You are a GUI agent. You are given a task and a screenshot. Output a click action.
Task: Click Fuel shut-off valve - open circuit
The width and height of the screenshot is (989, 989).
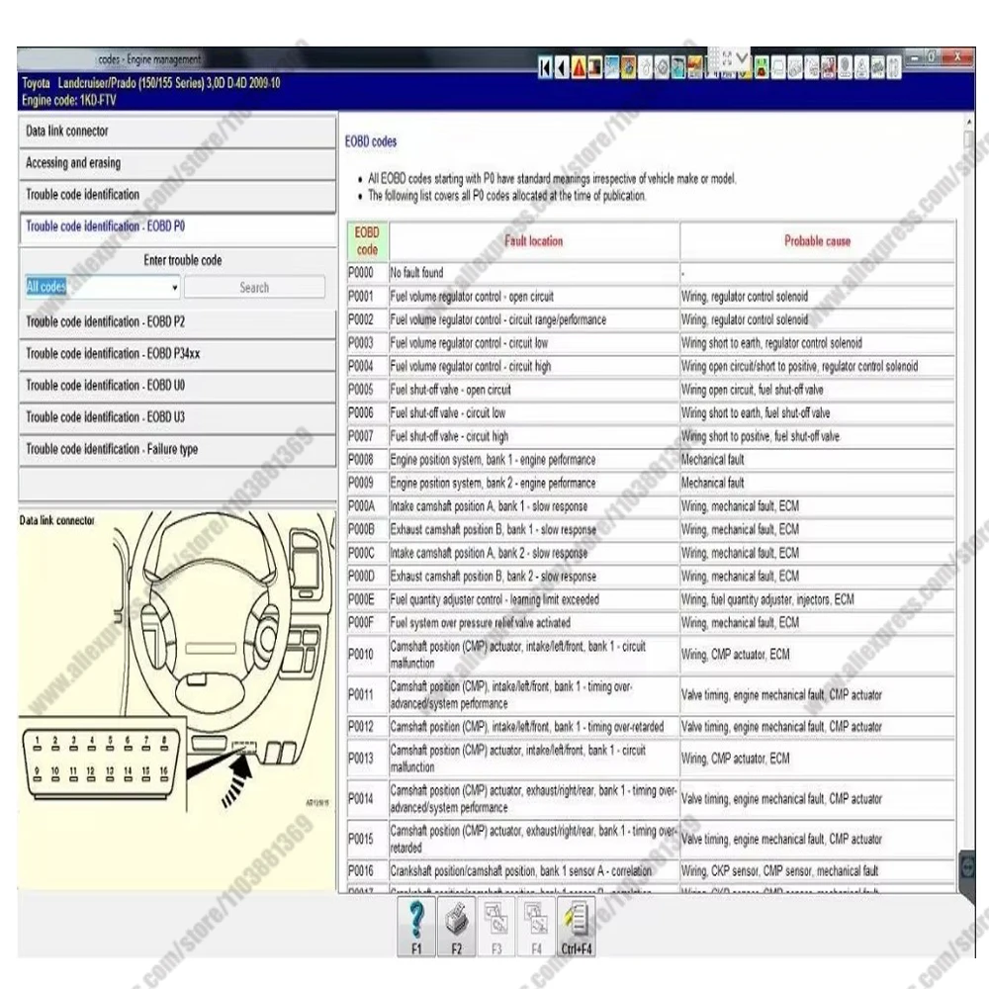point(534,390)
